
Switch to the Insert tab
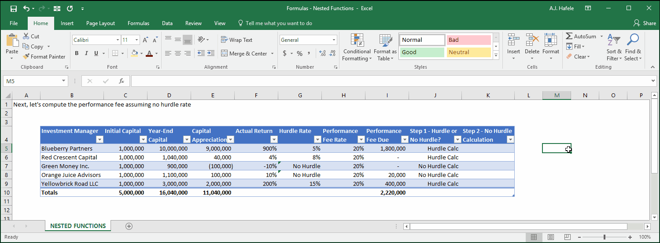67,23
